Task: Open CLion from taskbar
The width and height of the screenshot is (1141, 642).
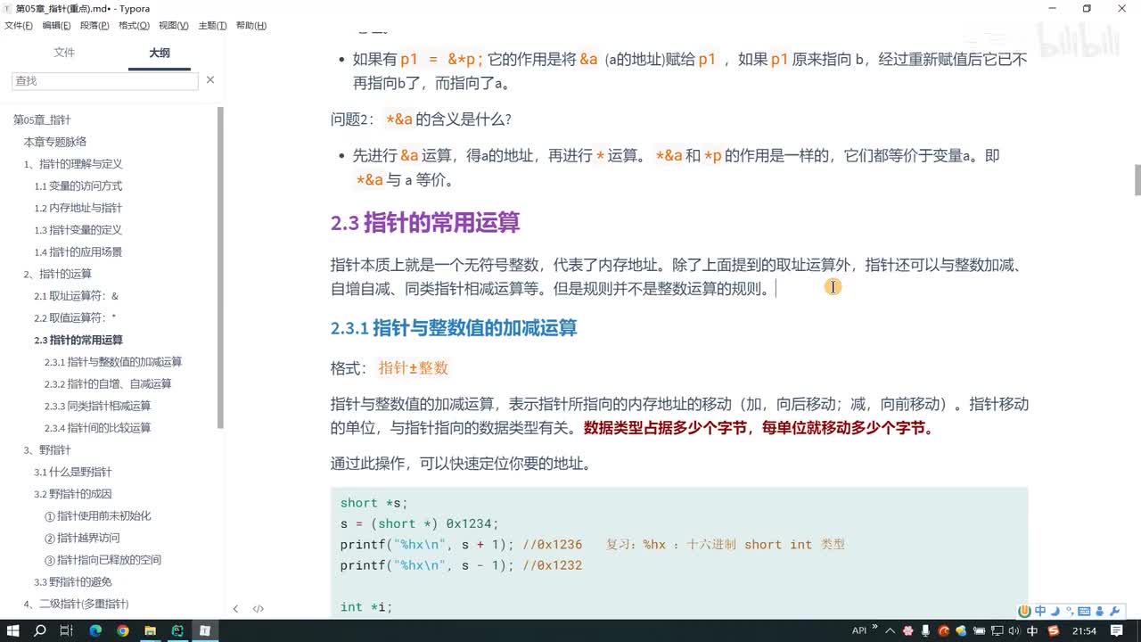Action: tap(177, 630)
